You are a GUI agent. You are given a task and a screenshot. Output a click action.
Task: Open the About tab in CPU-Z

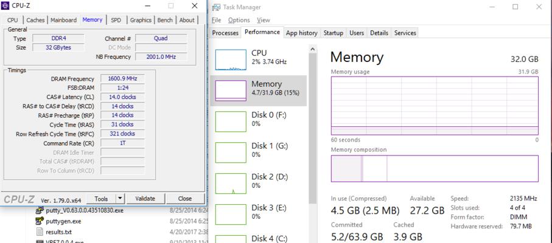pos(187,20)
